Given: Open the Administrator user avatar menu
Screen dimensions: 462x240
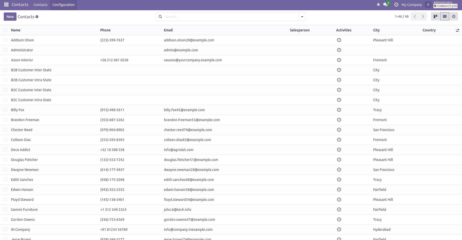Looking at the screenshot, I should coord(428,4).
